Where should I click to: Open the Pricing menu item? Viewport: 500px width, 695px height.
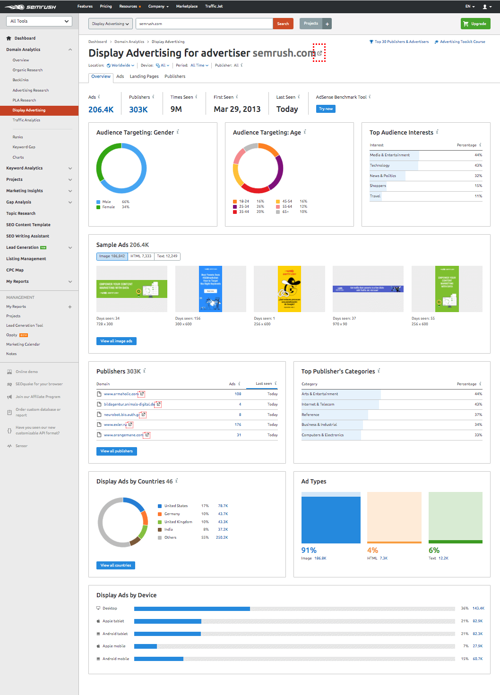point(106,7)
